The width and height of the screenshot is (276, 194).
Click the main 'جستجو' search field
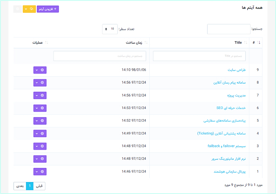(x=229, y=29)
